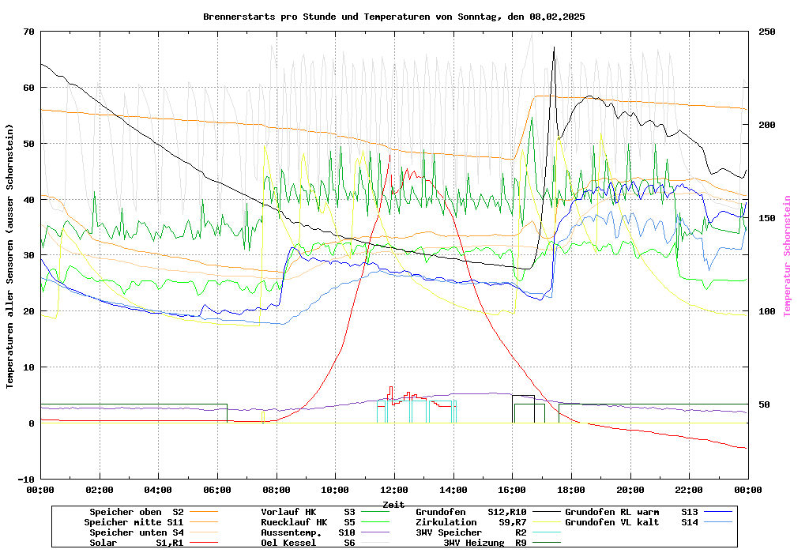Select the Grundofen VL kalt S14 legend entry
809x553 pixels.
coord(631,522)
